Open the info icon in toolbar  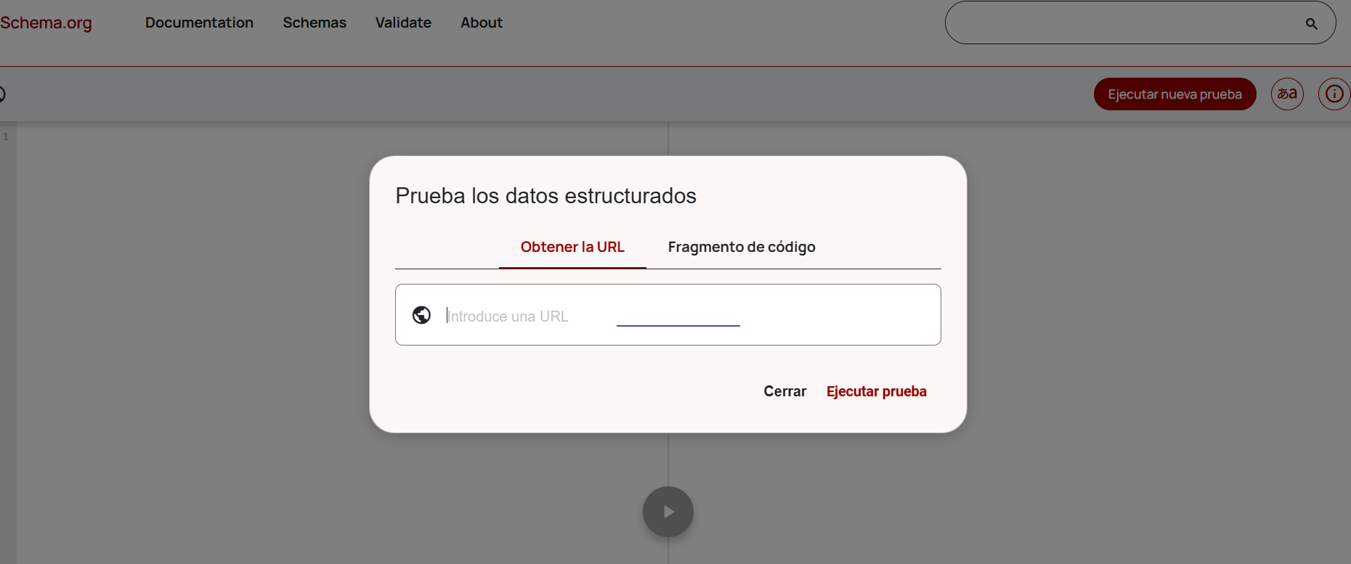(x=1334, y=94)
